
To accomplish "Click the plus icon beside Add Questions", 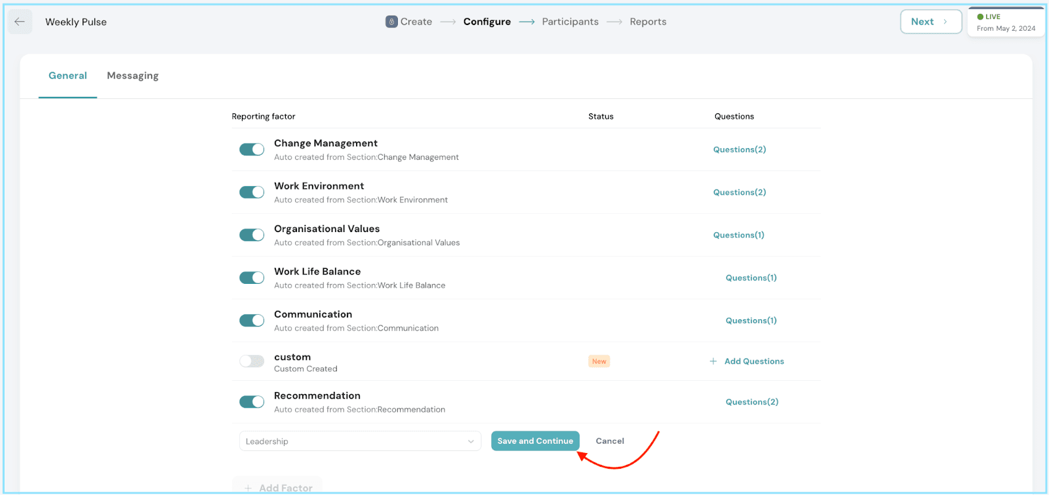I will click(713, 361).
